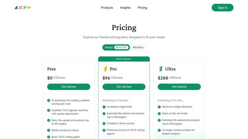Switch billing to Monthly

(138, 47)
